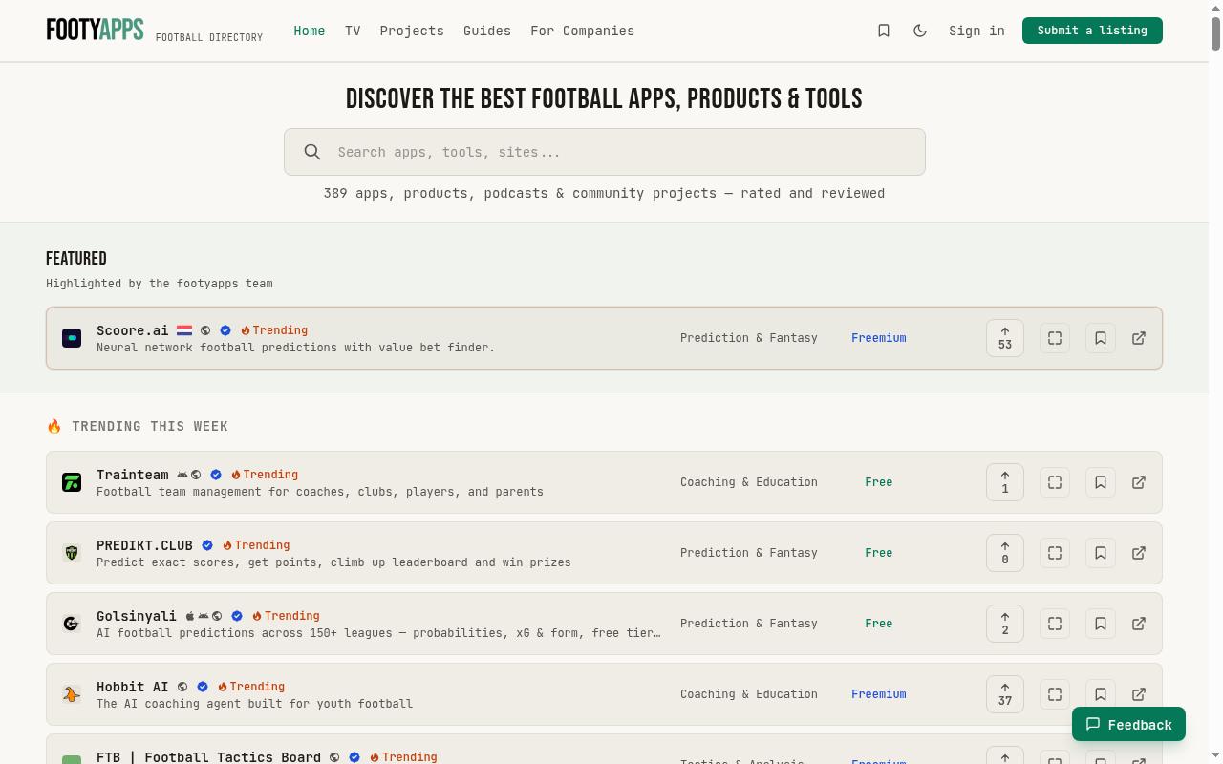This screenshot has width=1223, height=764.
Task: Upvote the Scoore.ai listing
Action: tap(1005, 338)
